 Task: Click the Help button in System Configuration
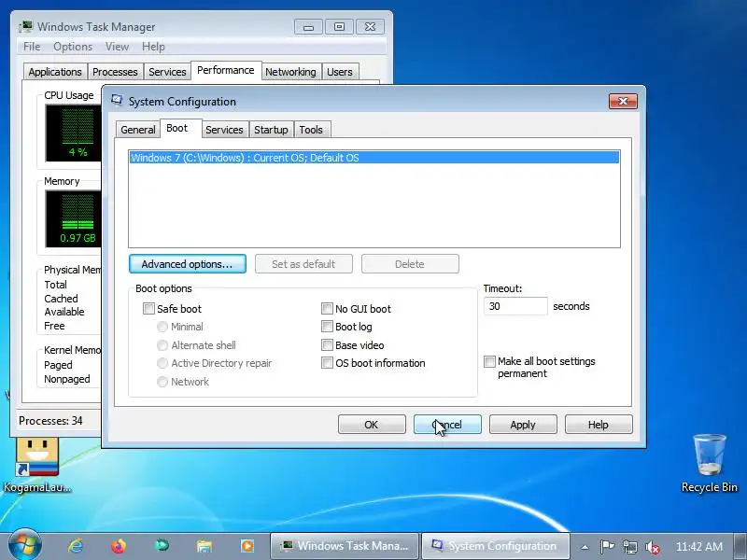tap(599, 425)
